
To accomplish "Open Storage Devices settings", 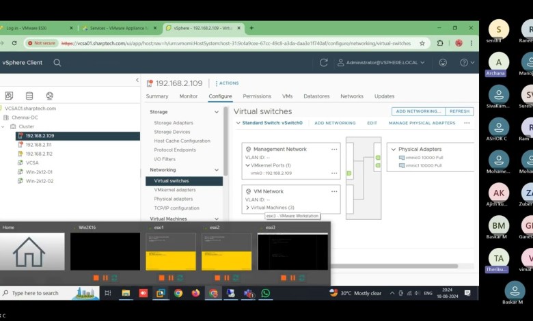I will click(x=172, y=132).
